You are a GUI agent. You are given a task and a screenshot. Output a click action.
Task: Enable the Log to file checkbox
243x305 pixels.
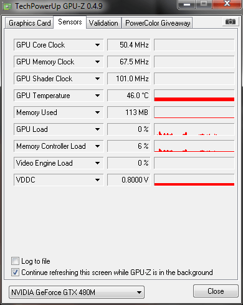point(15,261)
